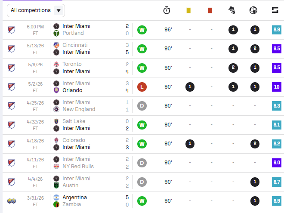Click the red L result badge

[142, 87]
